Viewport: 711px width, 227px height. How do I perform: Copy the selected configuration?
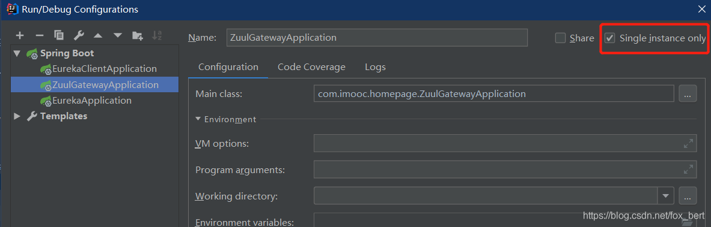tap(59, 35)
